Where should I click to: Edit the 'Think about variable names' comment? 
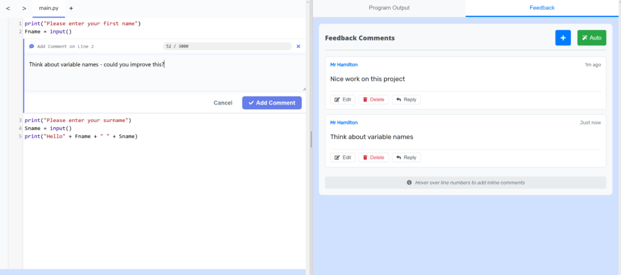[343, 157]
